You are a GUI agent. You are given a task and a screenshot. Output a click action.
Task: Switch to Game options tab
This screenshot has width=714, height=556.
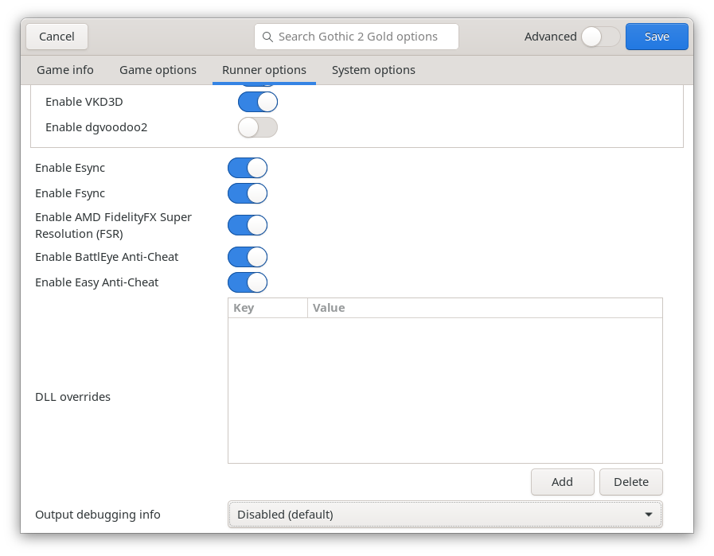pyautogui.click(x=158, y=70)
